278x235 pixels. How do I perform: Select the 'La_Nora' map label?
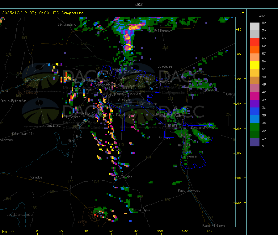click(x=123, y=78)
